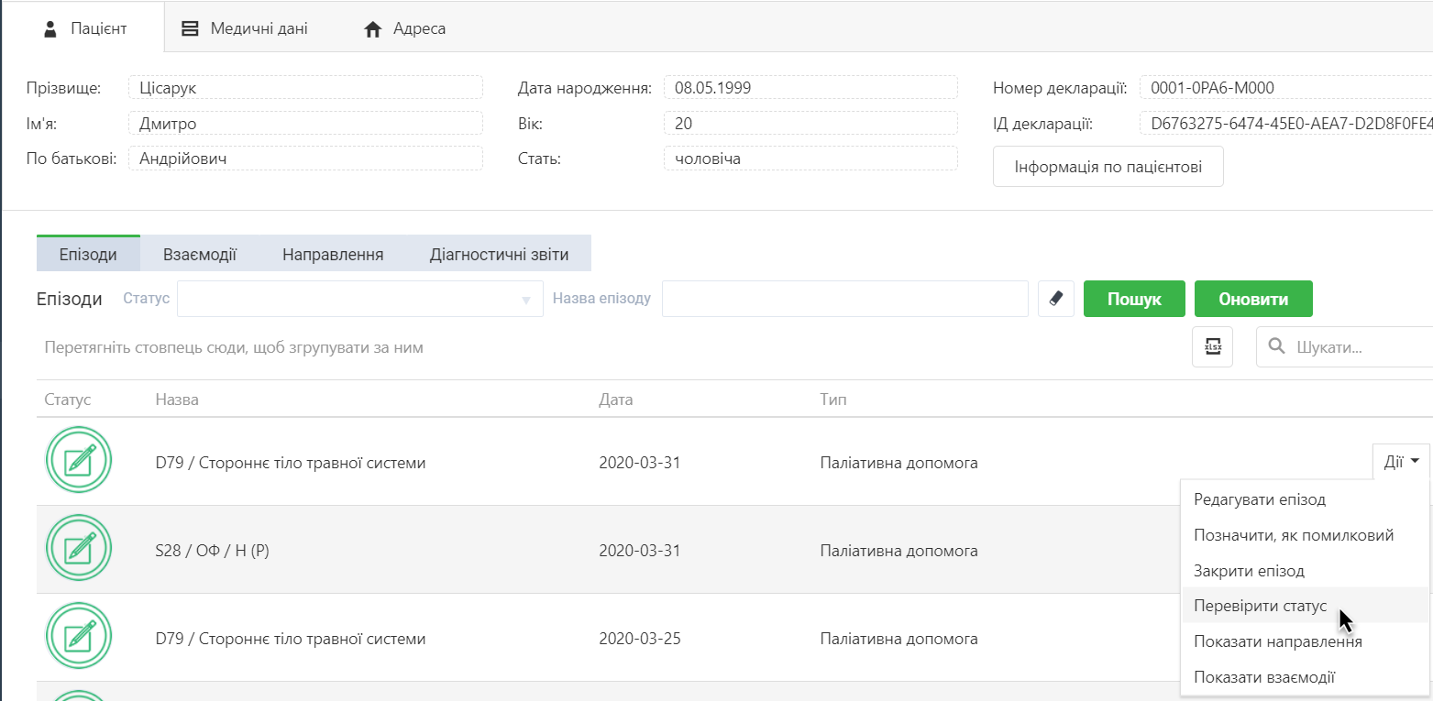Click the green Оновити button

tap(1253, 299)
